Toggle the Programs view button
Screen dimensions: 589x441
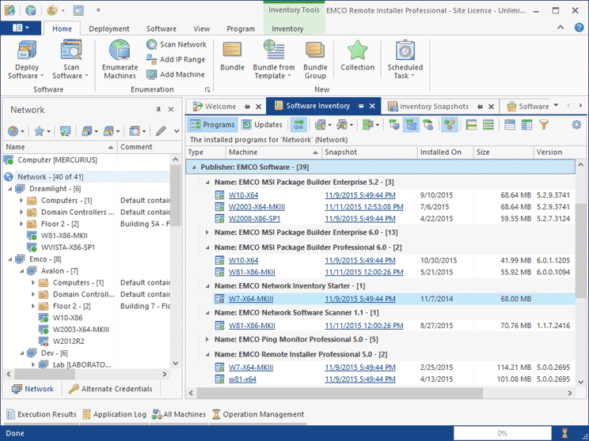point(212,125)
